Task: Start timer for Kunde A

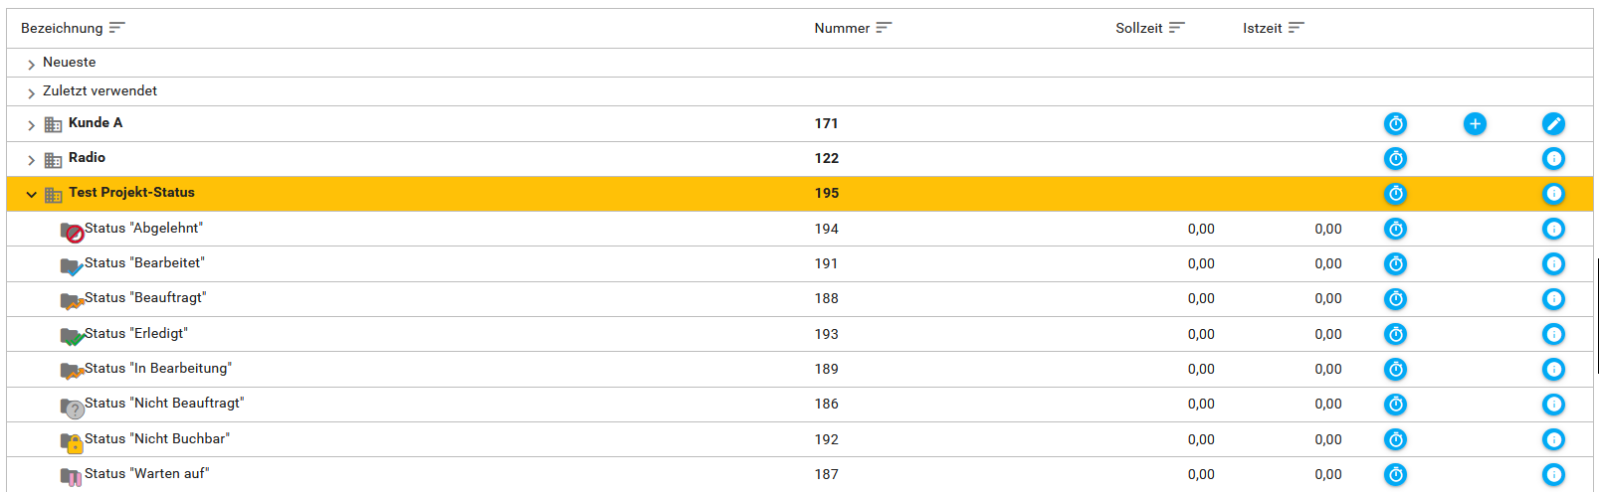Action: point(1395,124)
